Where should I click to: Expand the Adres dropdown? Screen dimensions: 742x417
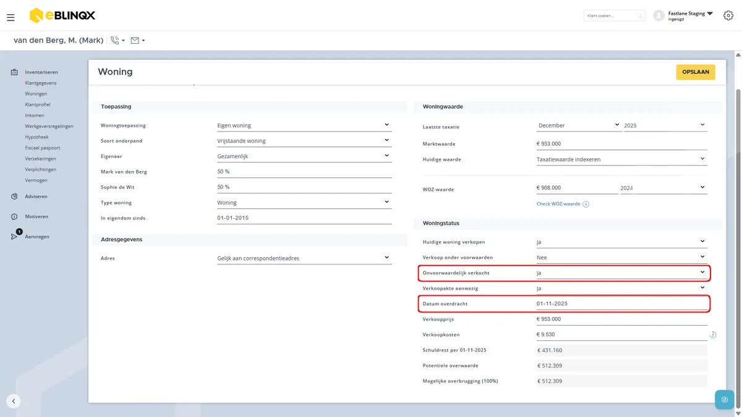(304, 258)
